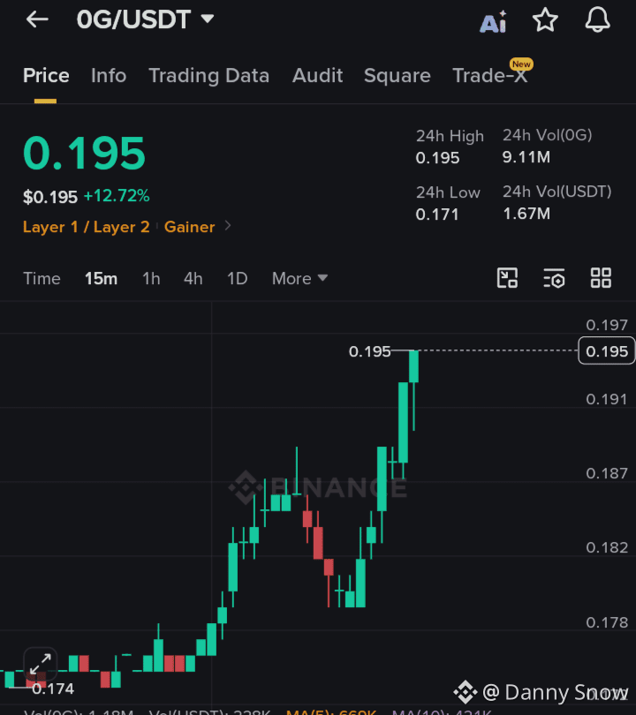Open the Square tab
This screenshot has height=715, width=636.
click(x=397, y=76)
